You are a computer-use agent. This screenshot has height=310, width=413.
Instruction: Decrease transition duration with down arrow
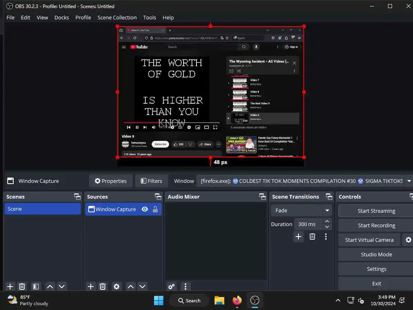click(327, 227)
